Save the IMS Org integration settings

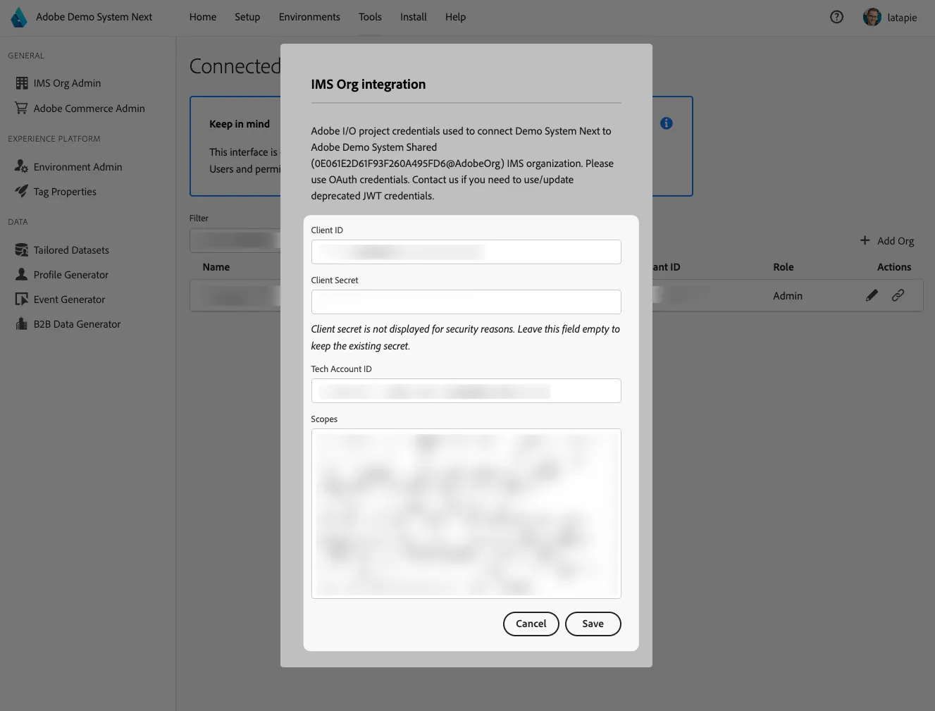pos(593,624)
